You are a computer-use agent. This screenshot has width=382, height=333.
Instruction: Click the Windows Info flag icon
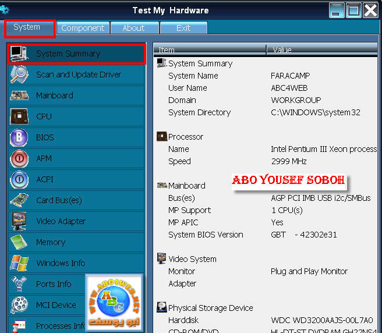[19, 263]
